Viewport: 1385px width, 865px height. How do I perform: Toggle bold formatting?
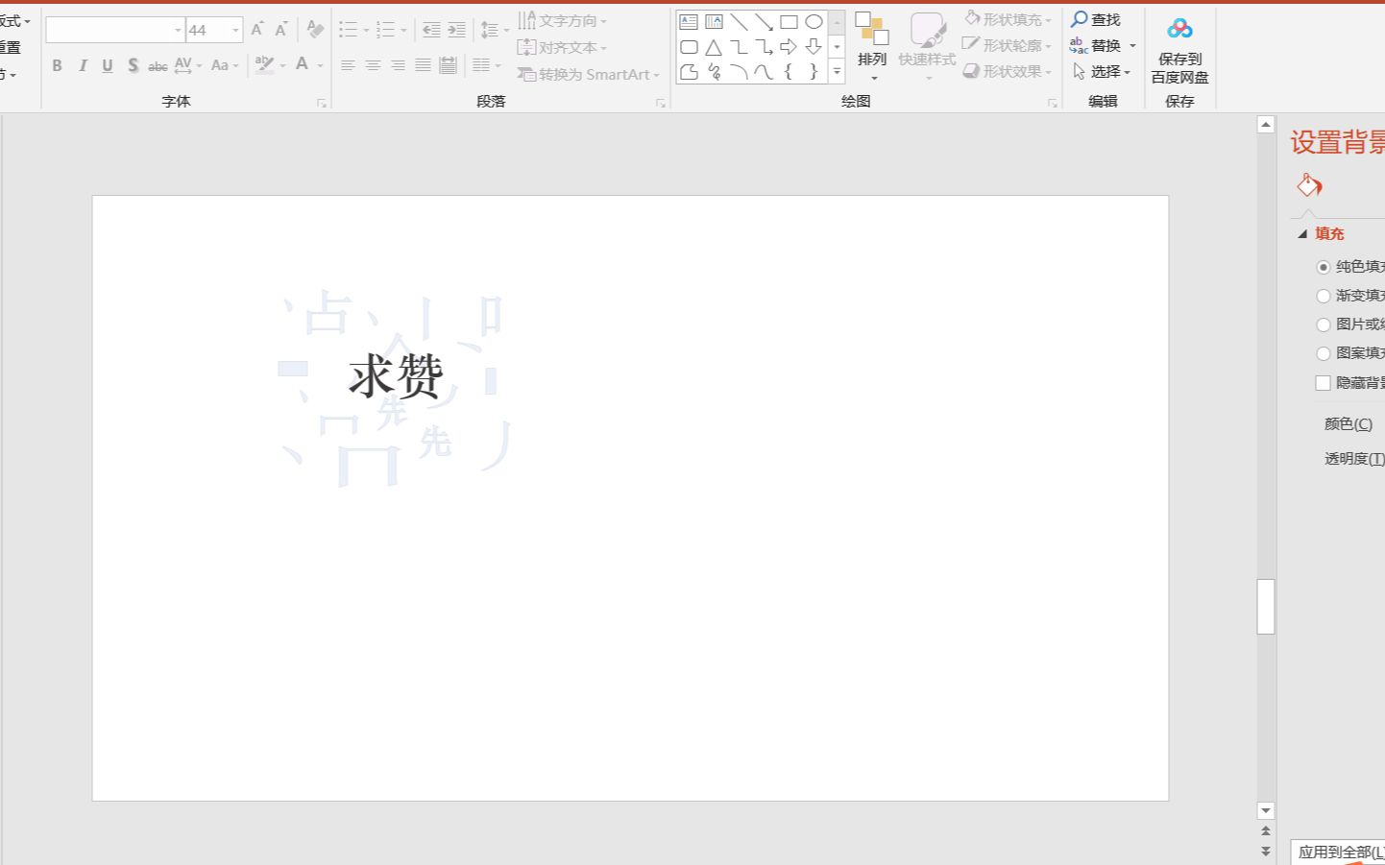(57, 65)
